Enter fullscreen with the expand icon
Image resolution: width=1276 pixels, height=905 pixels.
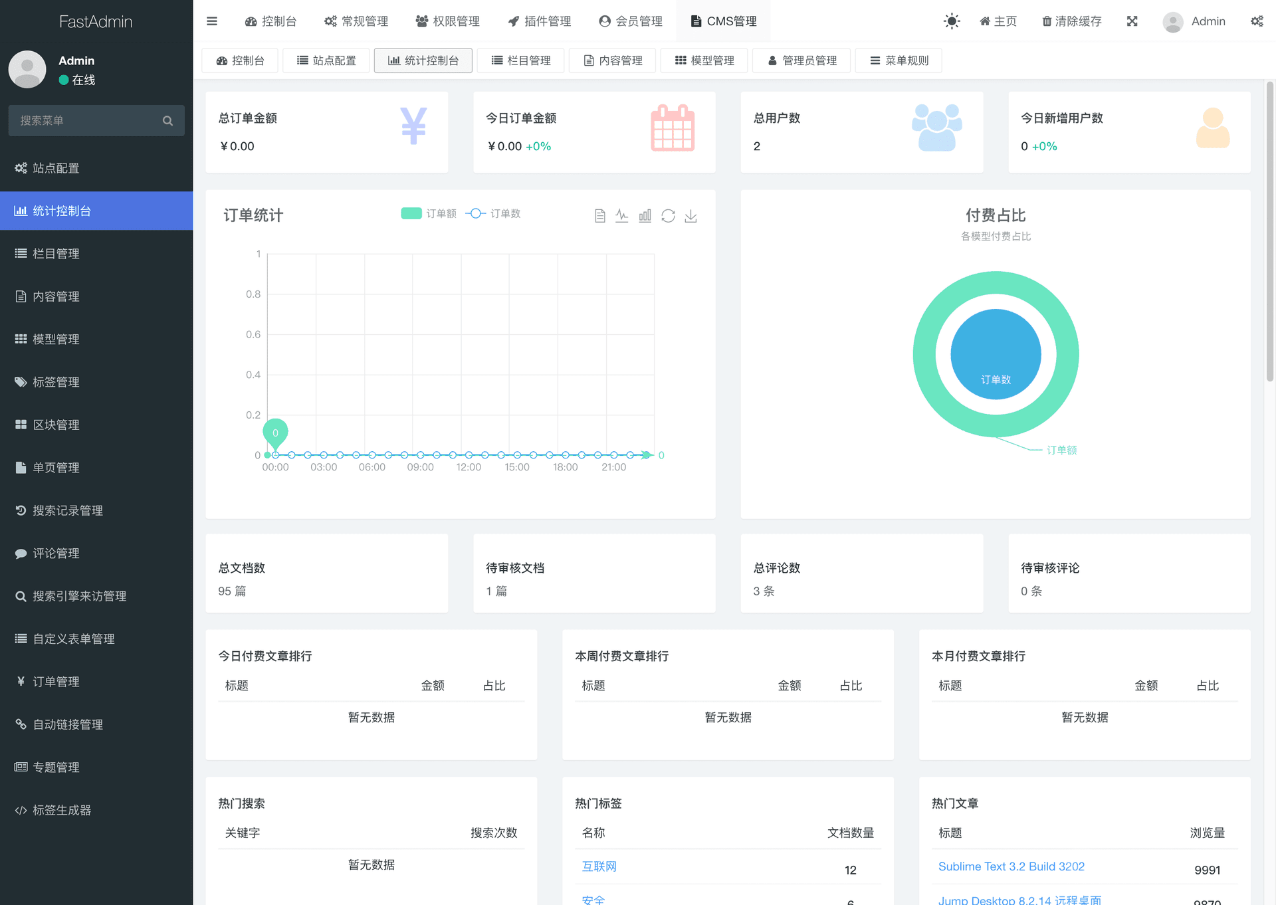(x=1132, y=21)
